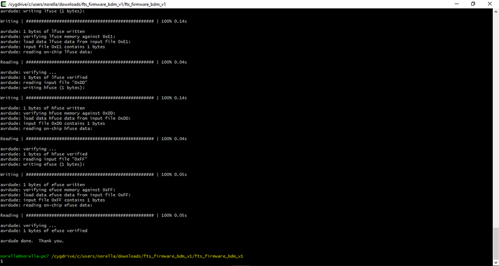Click 'avrdude: 1 bytes of hfuse written' line
This screenshot has height=266, width=499.
click(42, 108)
